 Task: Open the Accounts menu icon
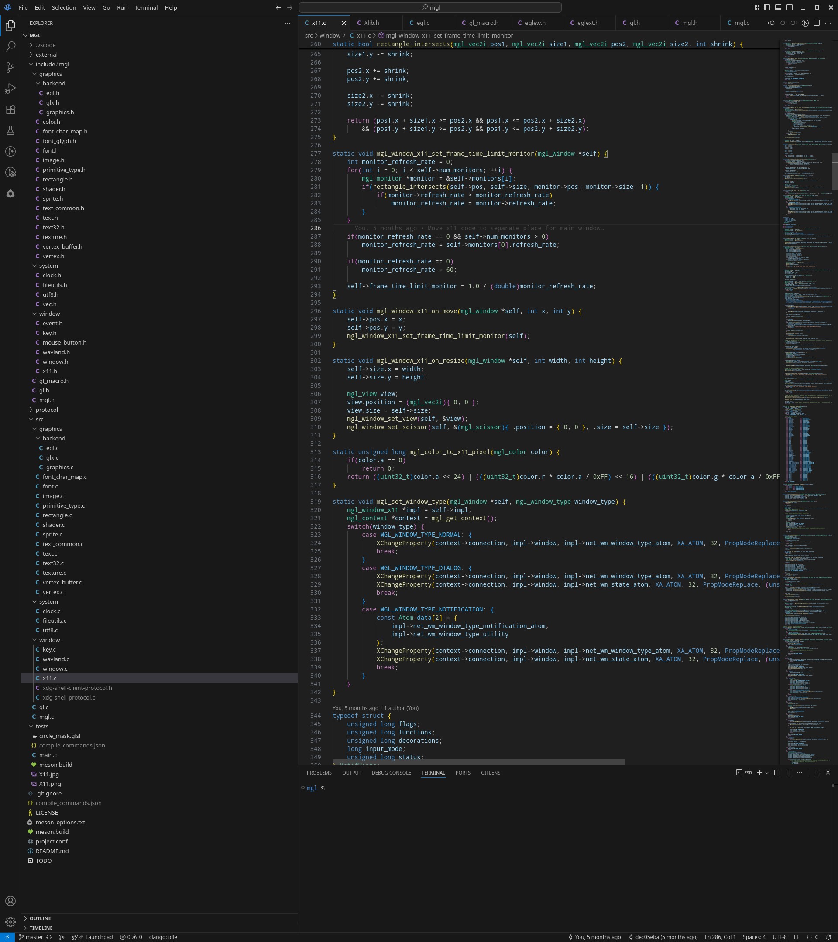(10, 901)
